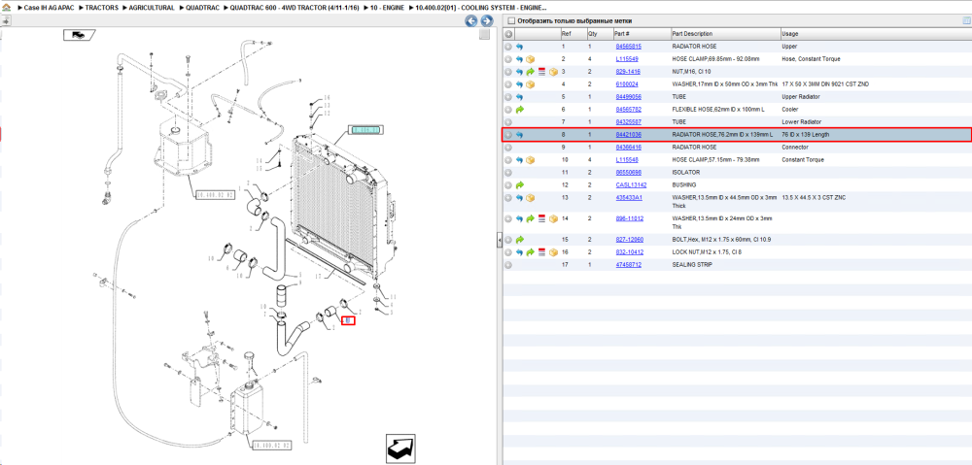Click the 'Part Description' column header
972x465 pixels.
(725, 34)
